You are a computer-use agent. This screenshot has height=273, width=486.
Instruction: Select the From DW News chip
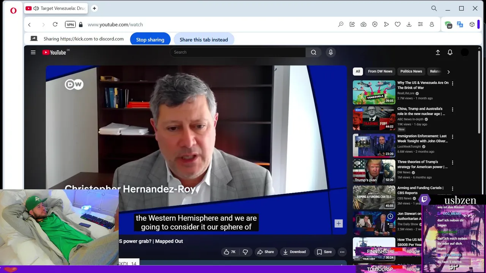[x=380, y=71]
